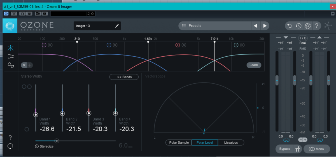This screenshot has width=336, height=157.
Task: Solo the pink band 1
Action: pos(50,45)
